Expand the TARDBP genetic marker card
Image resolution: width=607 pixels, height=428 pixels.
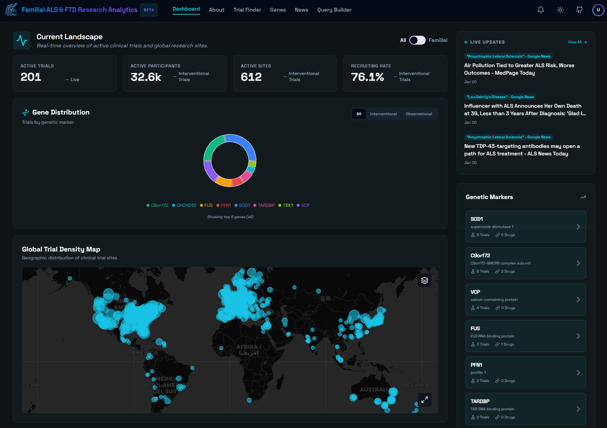click(578, 409)
